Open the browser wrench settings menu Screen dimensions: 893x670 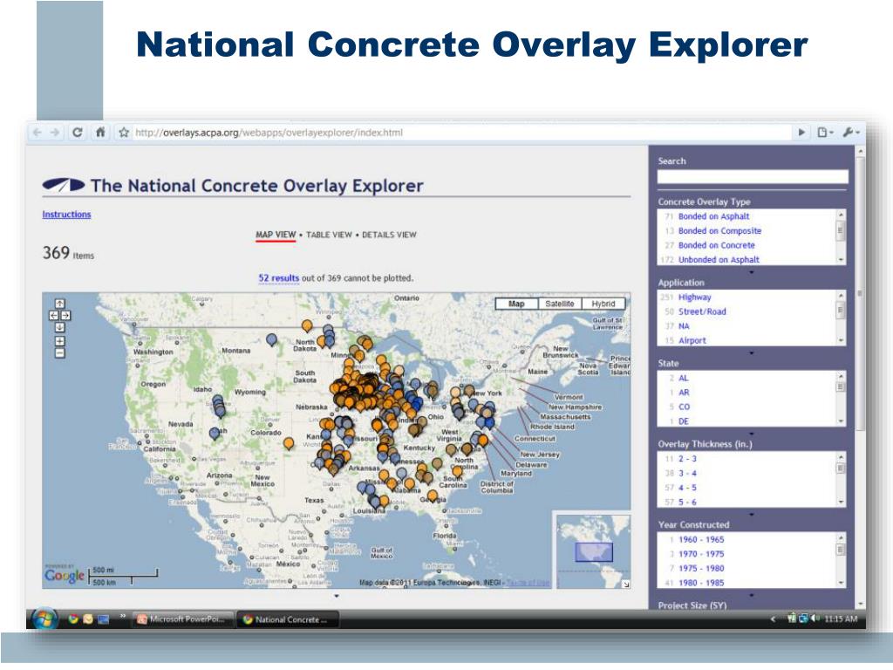click(850, 133)
